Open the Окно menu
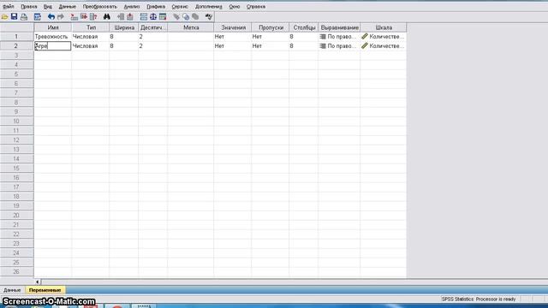548x308 pixels. pyautogui.click(x=234, y=7)
